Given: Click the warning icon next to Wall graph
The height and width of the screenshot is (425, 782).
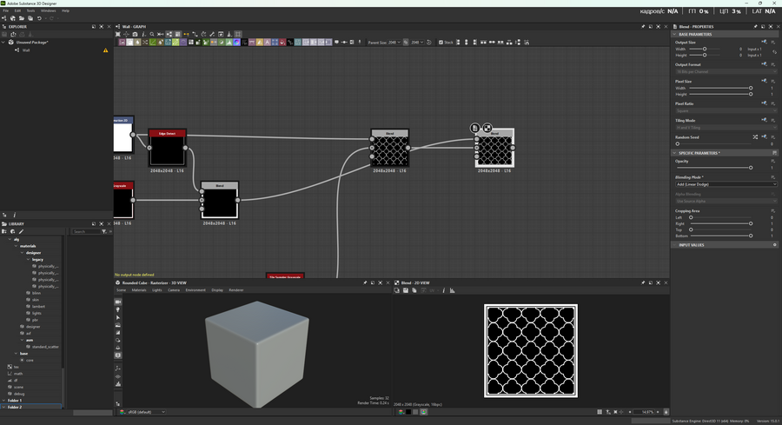Looking at the screenshot, I should (106, 50).
